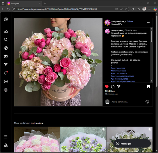The width and height of the screenshot is (158, 153).
Task: Click the Create new post plus icon
Action: click(x=6, y=81)
